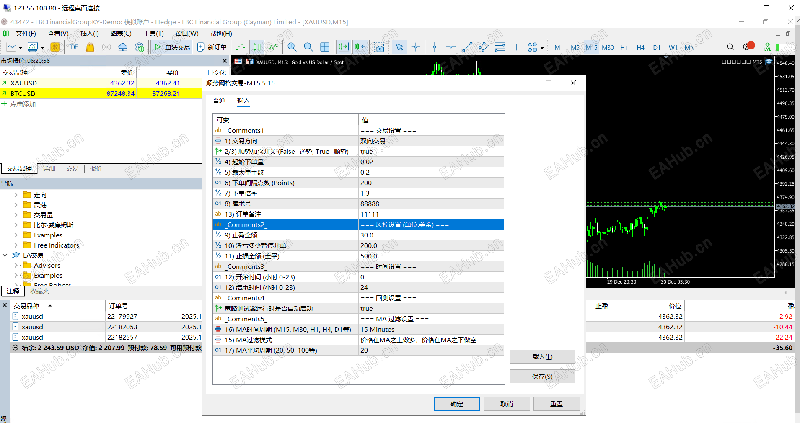
Task: Open the shapes dropdown arrow on toolbar
Action: [x=542, y=47]
